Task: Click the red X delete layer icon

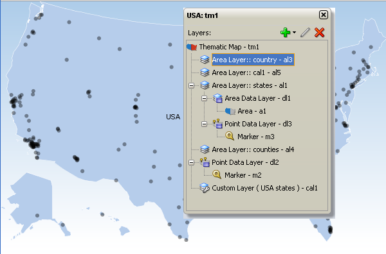Action: point(319,33)
